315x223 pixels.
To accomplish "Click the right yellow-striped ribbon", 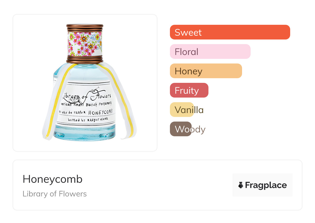I will coord(122,103).
